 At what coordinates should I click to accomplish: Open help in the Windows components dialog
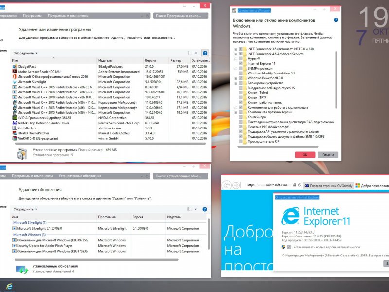(336, 20)
